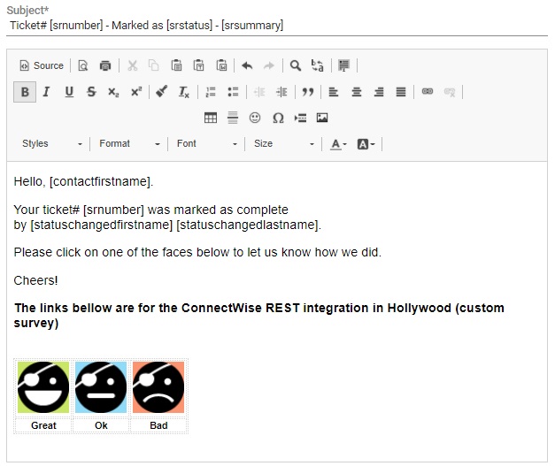This screenshot has height=466, width=555.
Task: Click the green Great face image
Action: 43,387
